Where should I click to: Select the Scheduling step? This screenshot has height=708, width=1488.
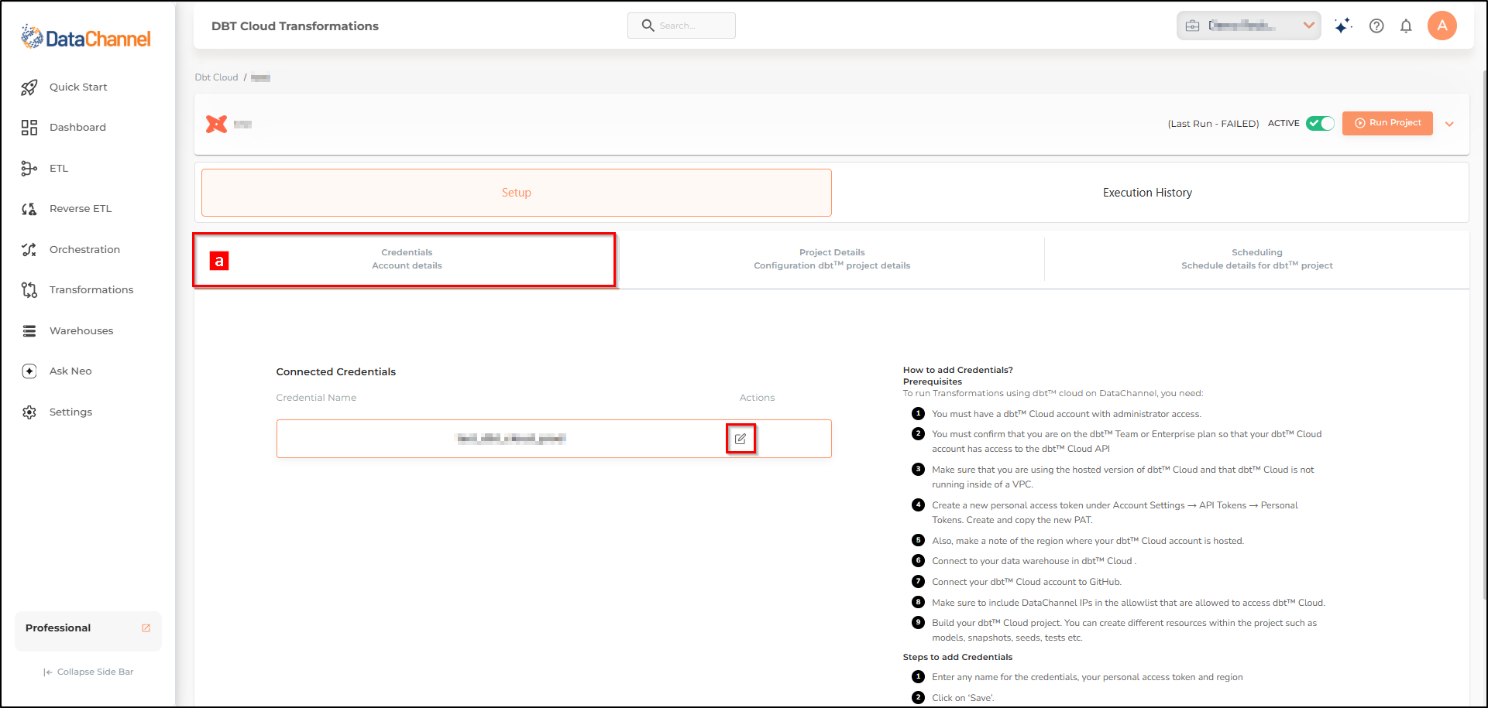coord(1256,259)
